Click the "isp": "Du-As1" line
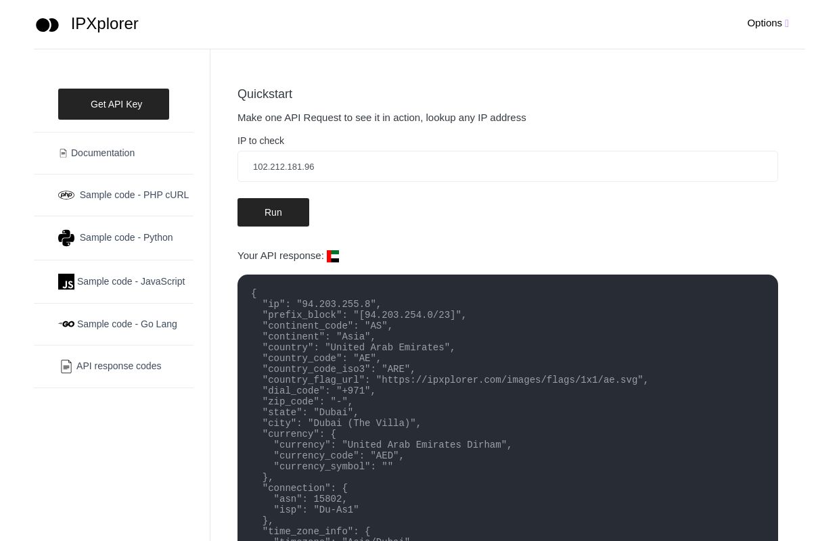 (316, 510)
